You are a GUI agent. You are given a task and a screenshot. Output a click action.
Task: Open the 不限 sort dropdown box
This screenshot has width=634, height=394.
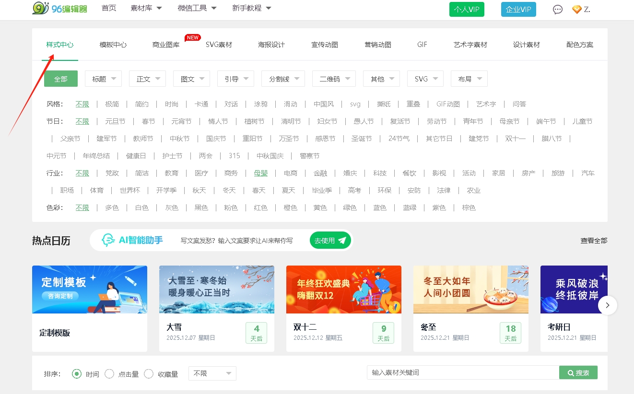coord(212,373)
